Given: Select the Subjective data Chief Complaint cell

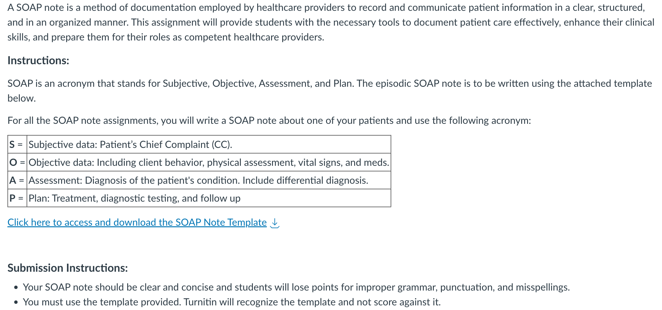Looking at the screenshot, I should pos(209,145).
